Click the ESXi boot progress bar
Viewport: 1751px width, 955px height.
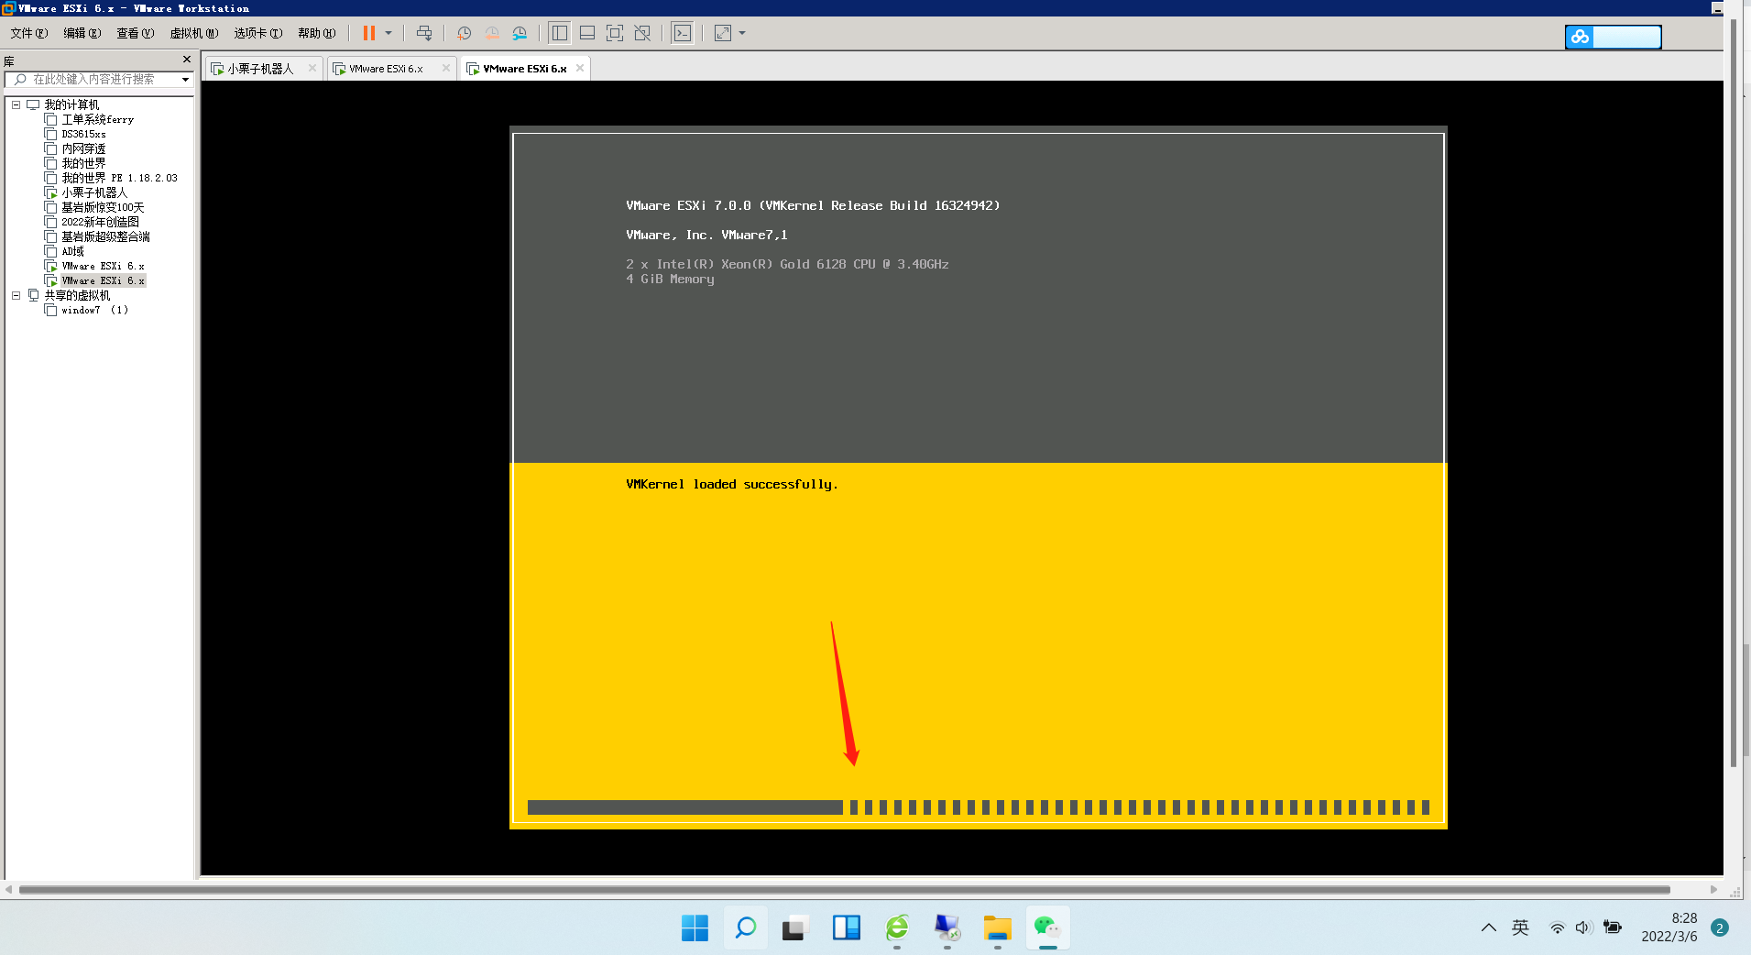pos(979,807)
